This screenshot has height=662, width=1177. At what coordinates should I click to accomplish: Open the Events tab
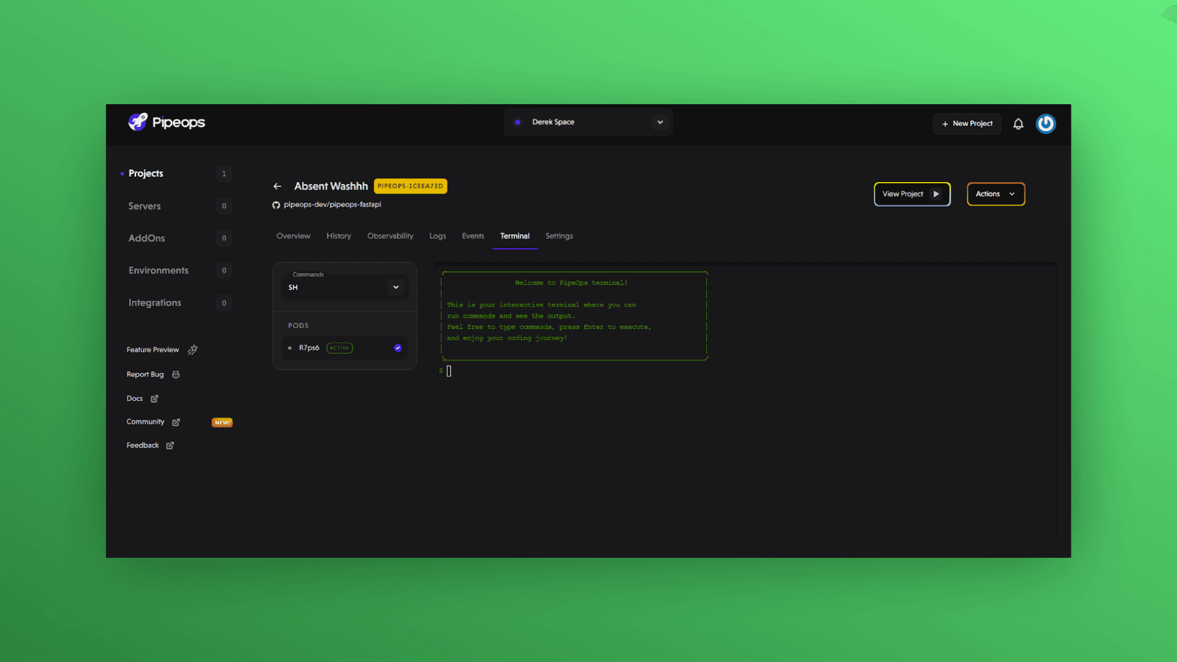pyautogui.click(x=473, y=236)
